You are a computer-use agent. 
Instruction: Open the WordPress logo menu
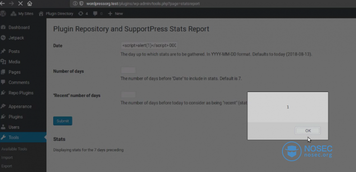tap(3, 13)
